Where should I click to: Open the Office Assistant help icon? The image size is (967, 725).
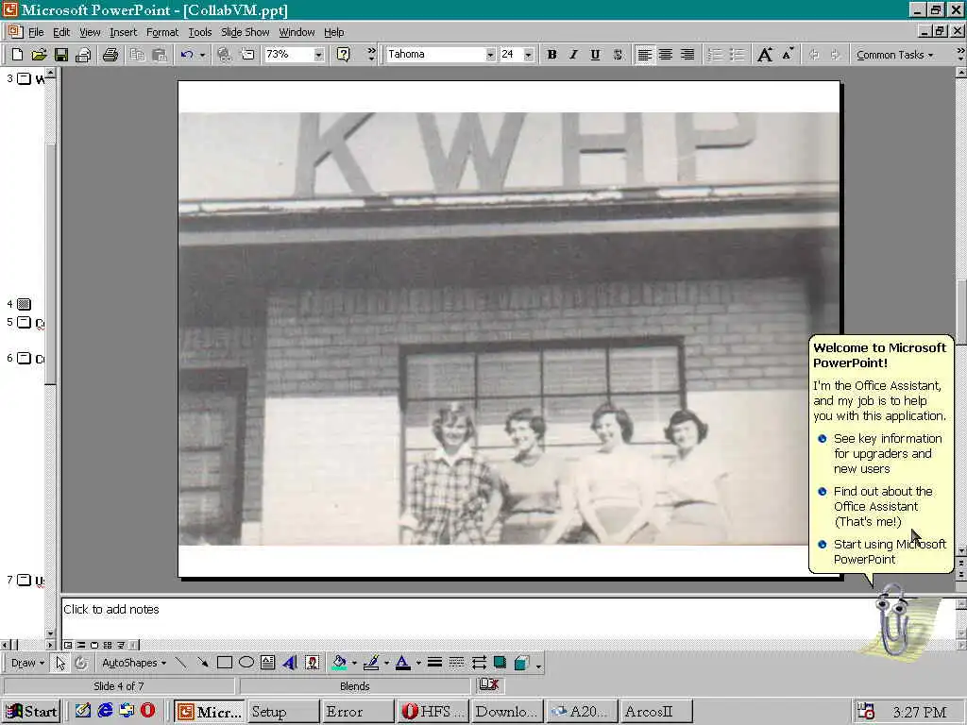point(344,55)
